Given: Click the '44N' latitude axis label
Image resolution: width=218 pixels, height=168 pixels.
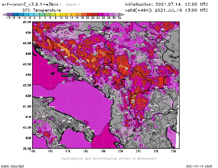Looking at the screenshot, I should click(28, 54).
